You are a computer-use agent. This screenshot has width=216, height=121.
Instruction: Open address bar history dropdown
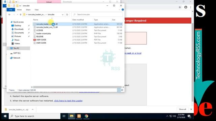coord(63,14)
